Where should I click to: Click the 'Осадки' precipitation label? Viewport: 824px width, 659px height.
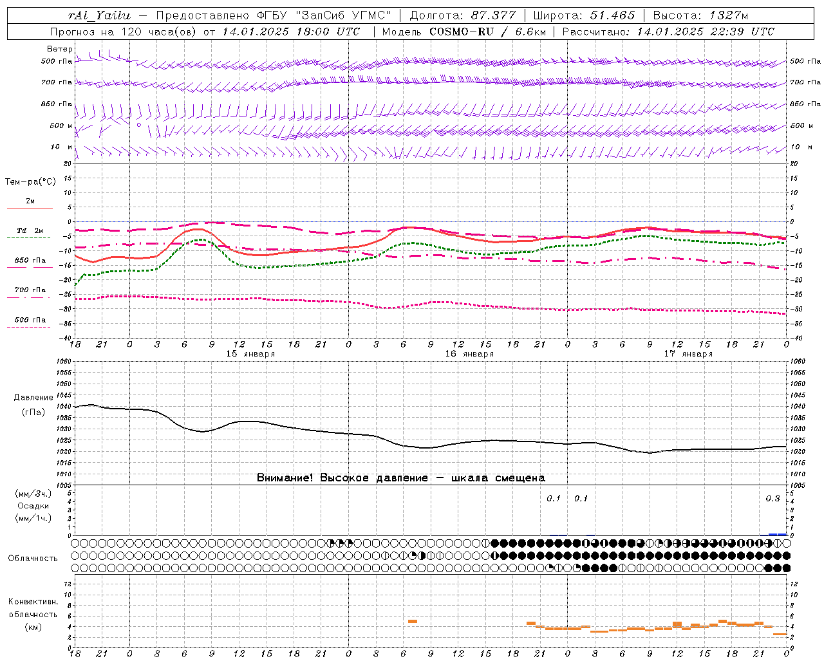pos(33,506)
